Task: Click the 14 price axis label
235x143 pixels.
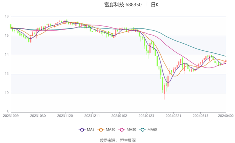Action: pos(6,55)
